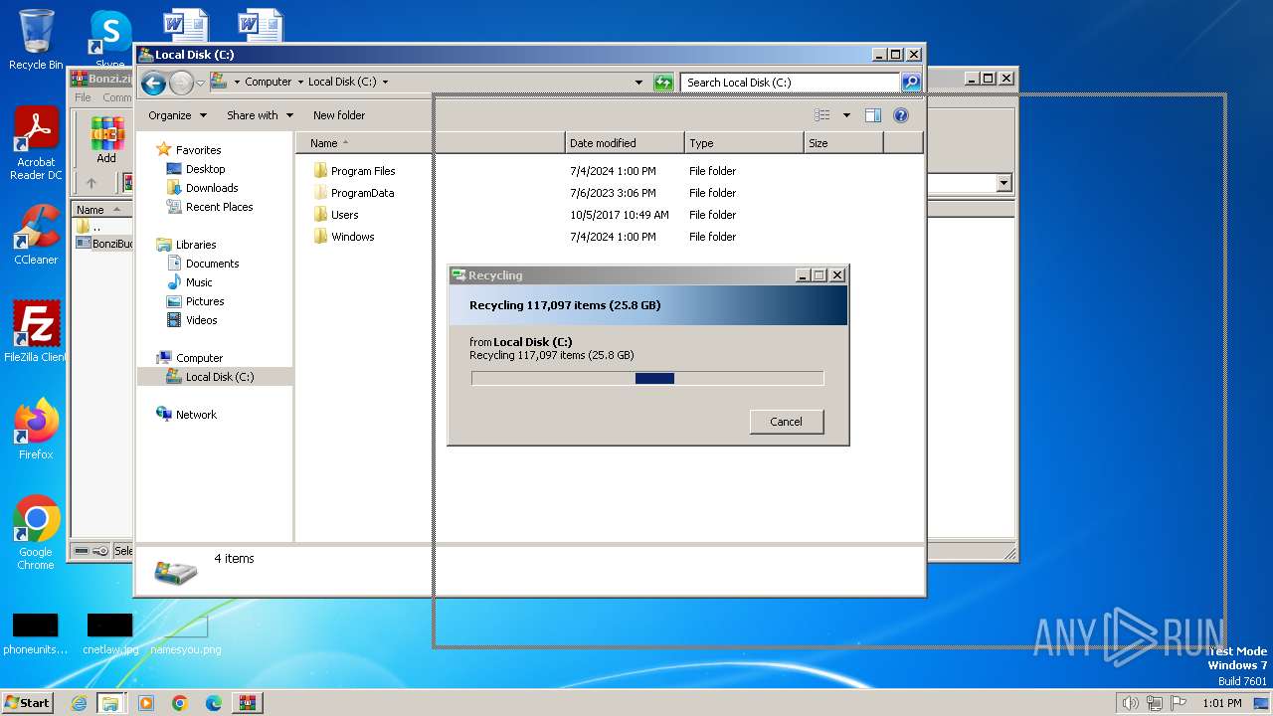Open Firefox desktop shortcut
This screenshot has height=716, width=1273.
[36, 429]
